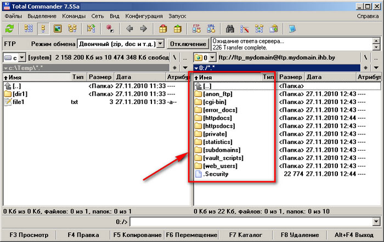This screenshot has height=242, width=384.
Task: Click the red asterisk Invert selection icon
Action: pos(110,29)
